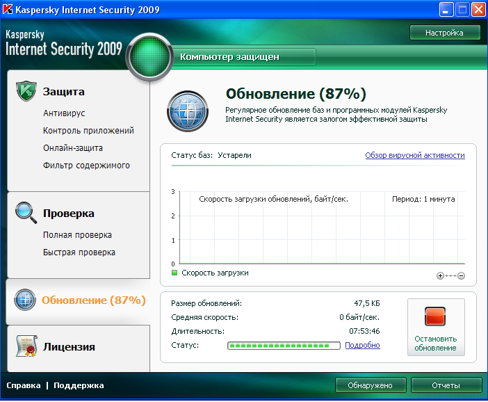Zoom in the graph with plus icon
Screen dimensions: 488x402
tap(440, 276)
